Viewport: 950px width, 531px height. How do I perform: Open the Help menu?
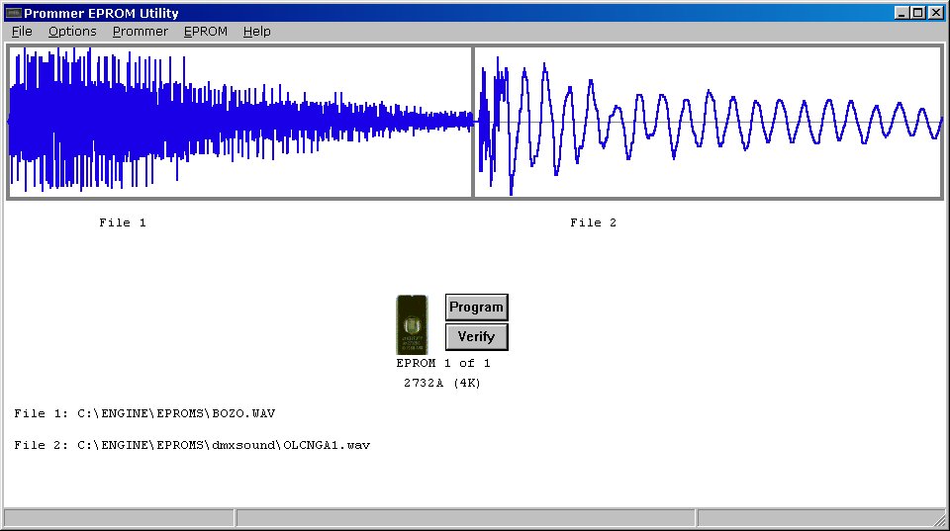[256, 32]
